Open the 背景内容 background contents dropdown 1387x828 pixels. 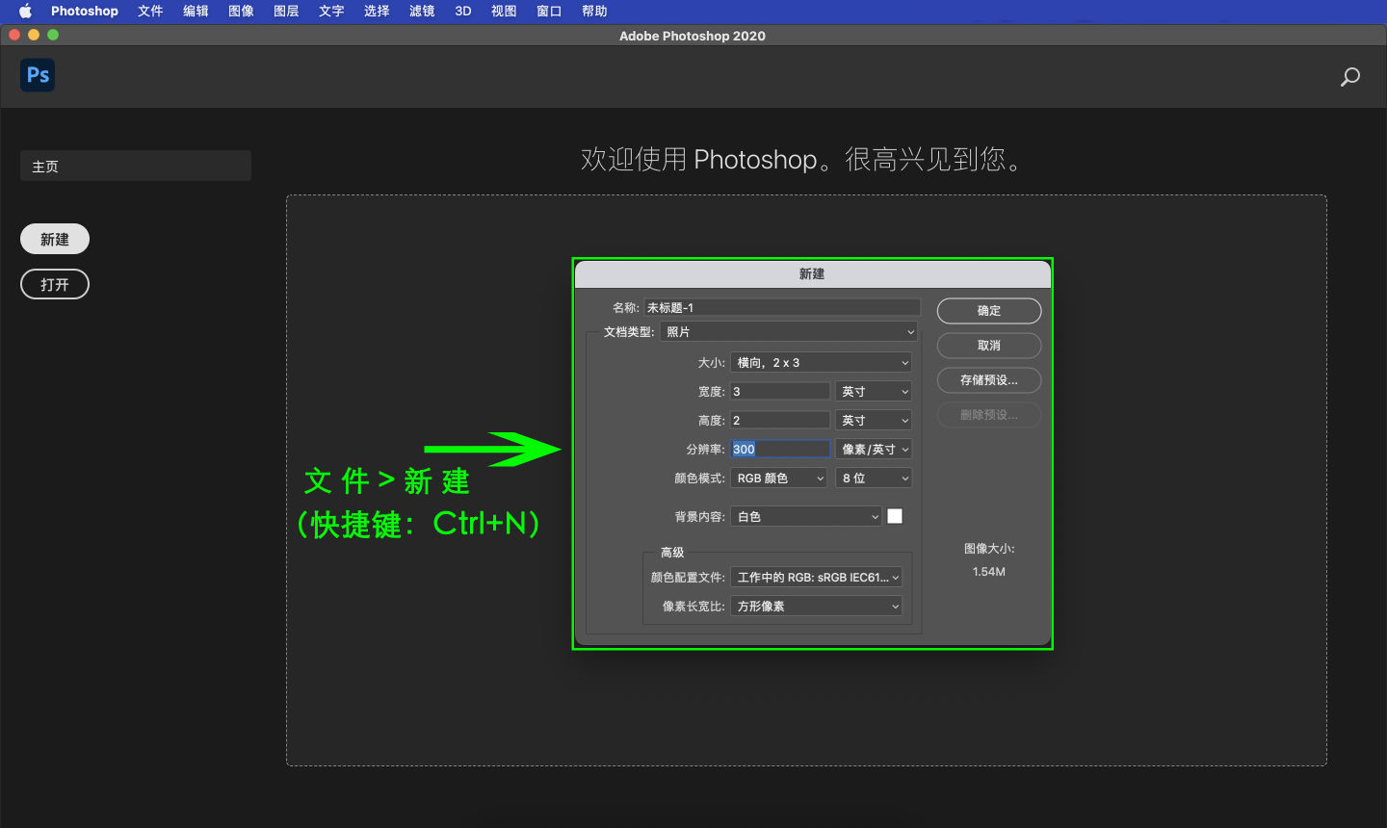coord(805,516)
